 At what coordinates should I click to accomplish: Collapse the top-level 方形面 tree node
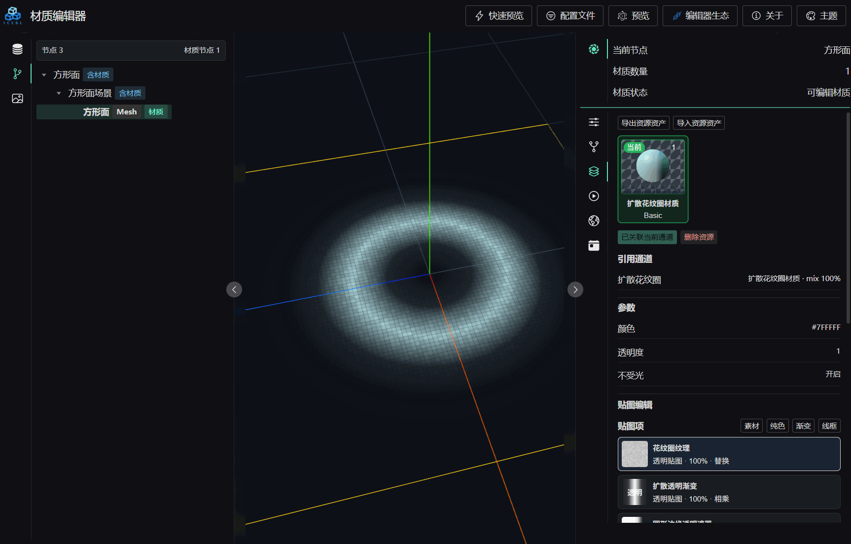click(44, 75)
